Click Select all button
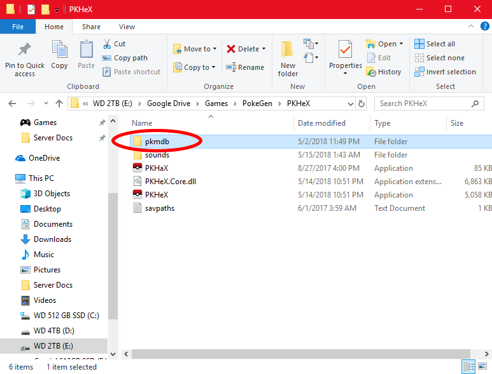The width and height of the screenshot is (492, 374). pyautogui.click(x=435, y=44)
